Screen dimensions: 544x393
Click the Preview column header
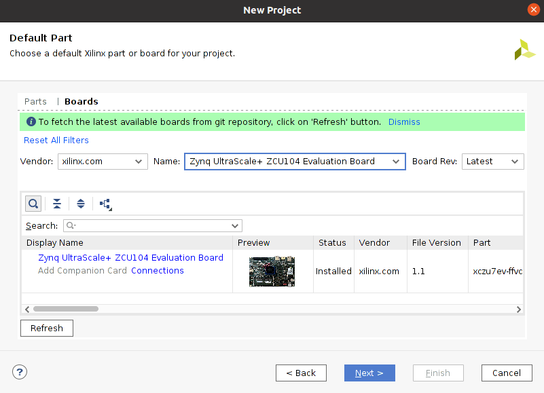(273, 243)
